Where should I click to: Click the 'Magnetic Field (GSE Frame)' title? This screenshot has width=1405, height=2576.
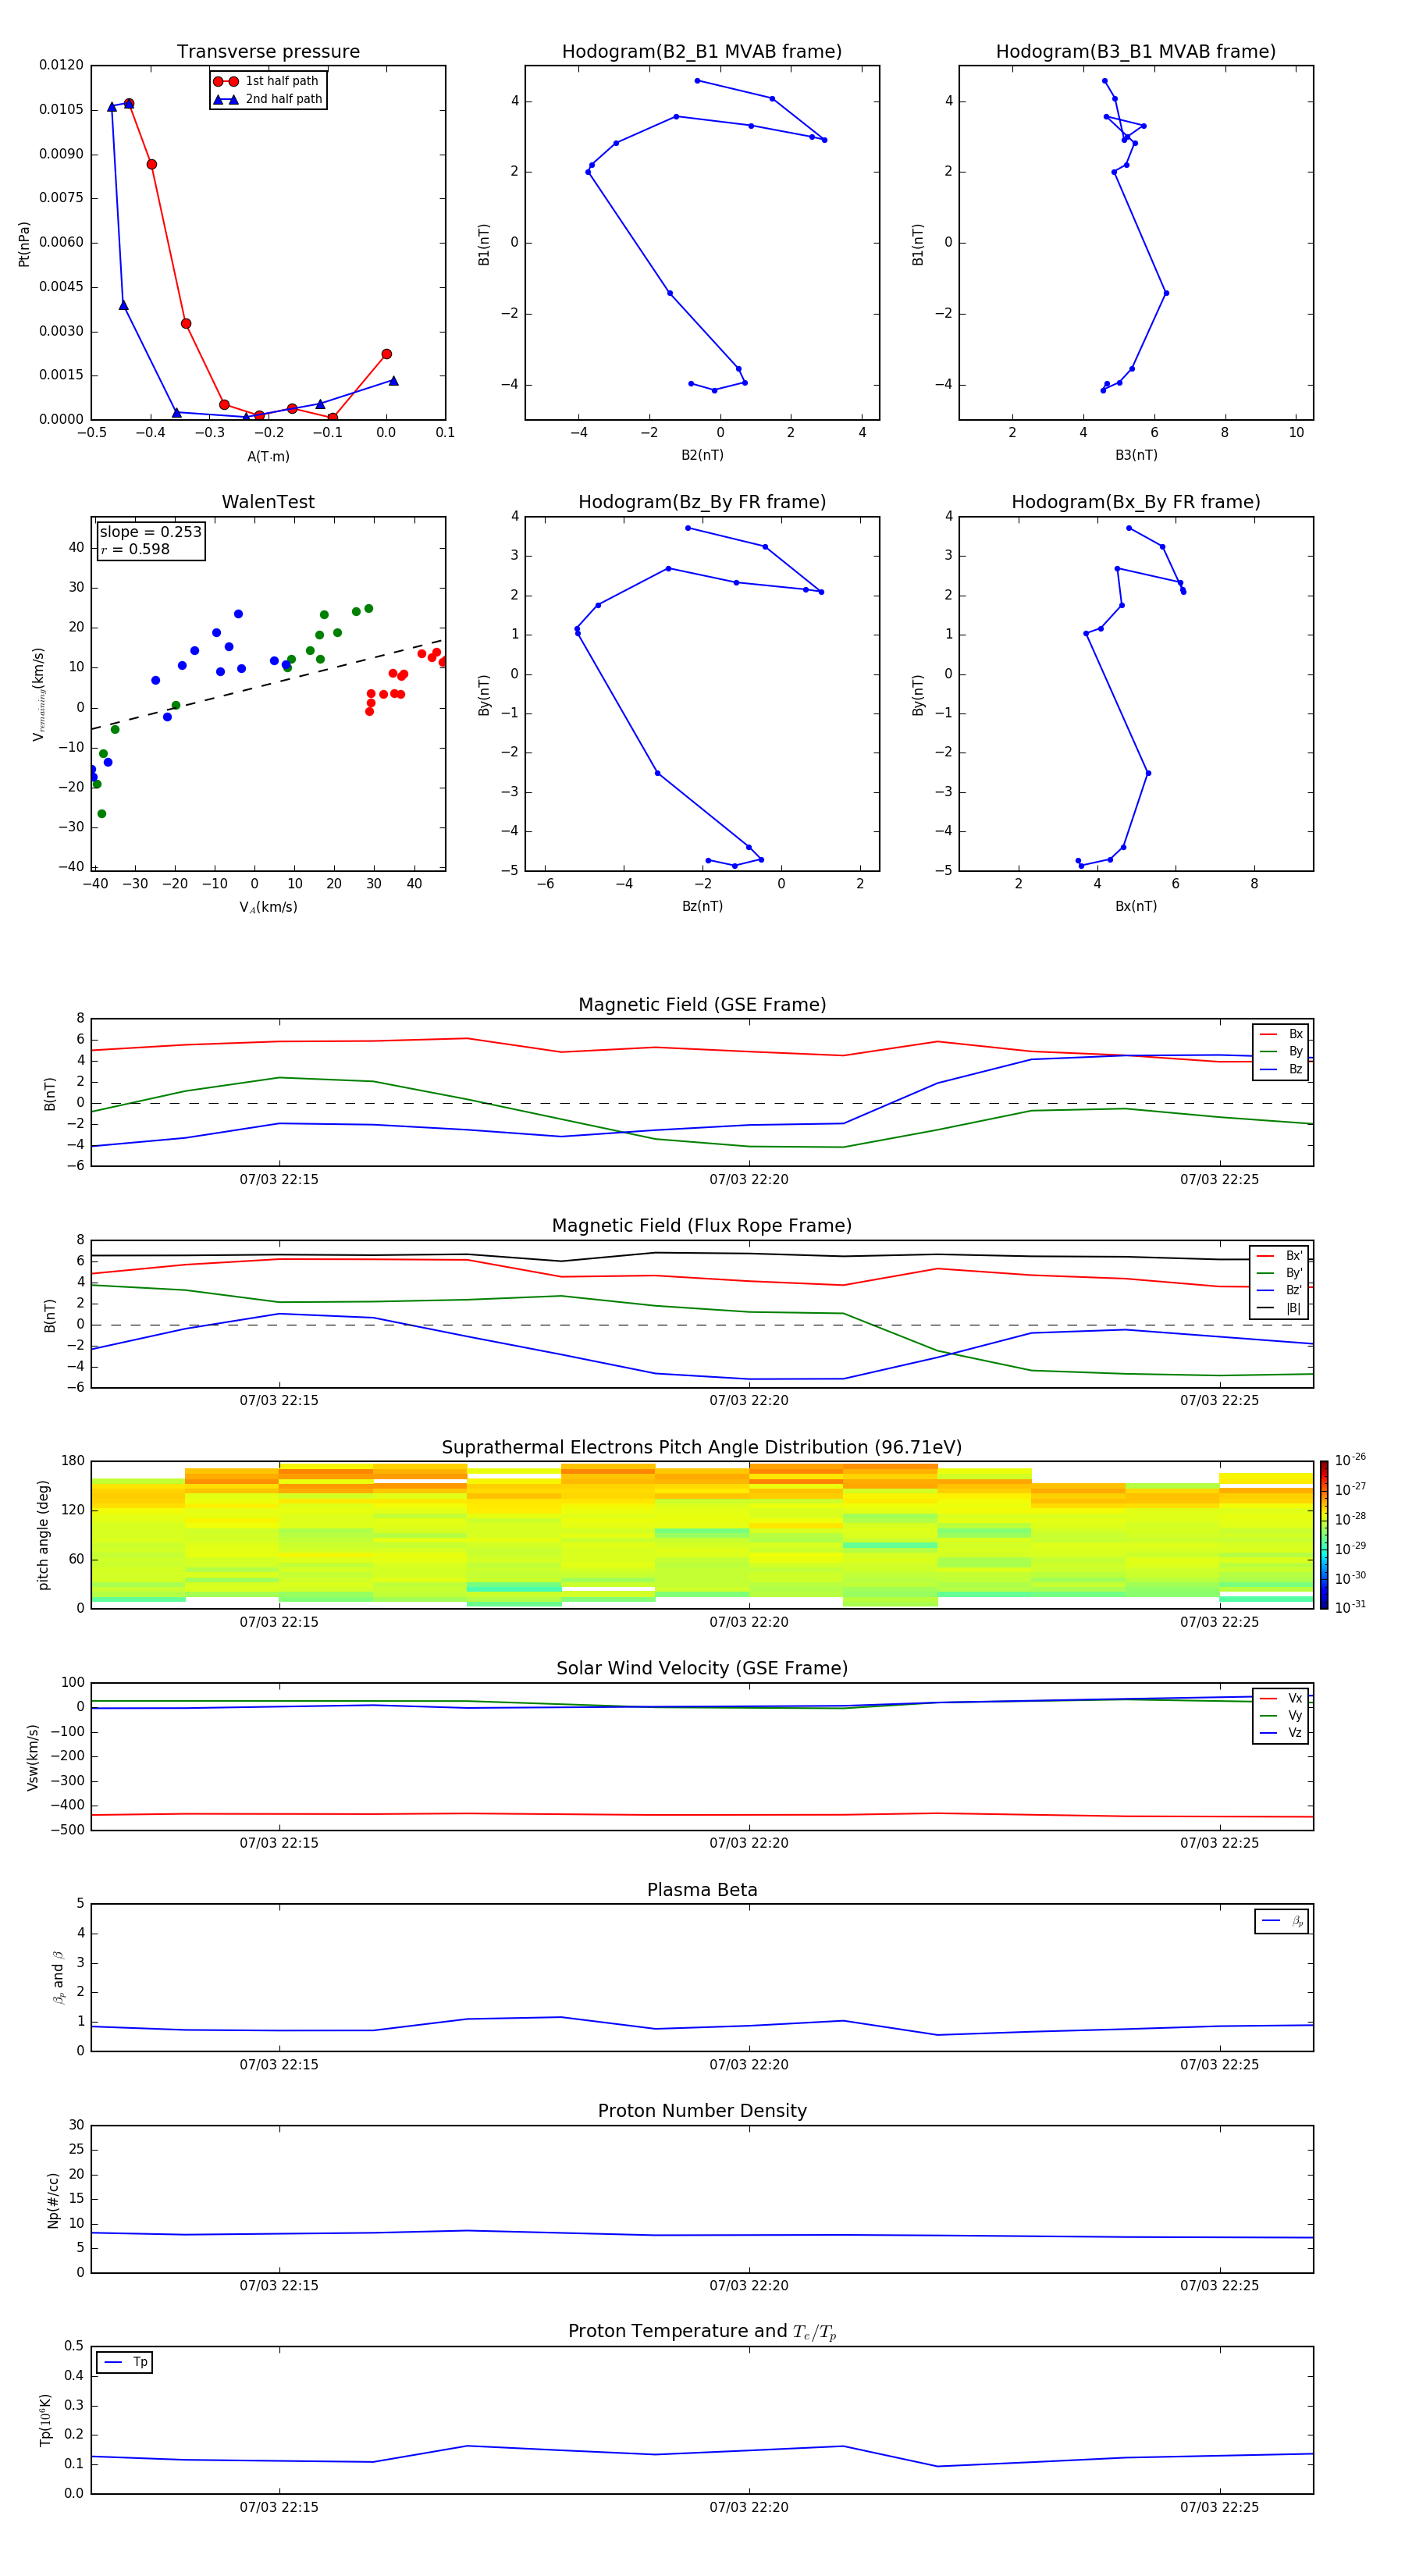pyautogui.click(x=702, y=1004)
